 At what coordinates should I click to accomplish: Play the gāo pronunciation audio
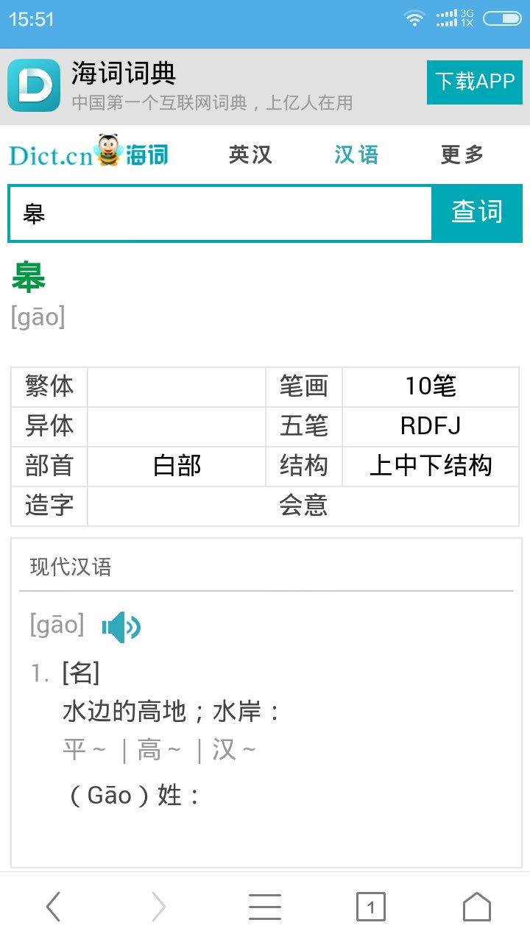coord(121,627)
